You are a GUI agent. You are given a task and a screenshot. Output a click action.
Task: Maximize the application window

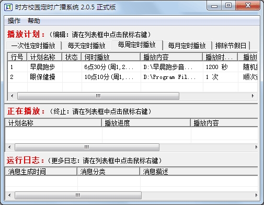[x=228, y=6]
